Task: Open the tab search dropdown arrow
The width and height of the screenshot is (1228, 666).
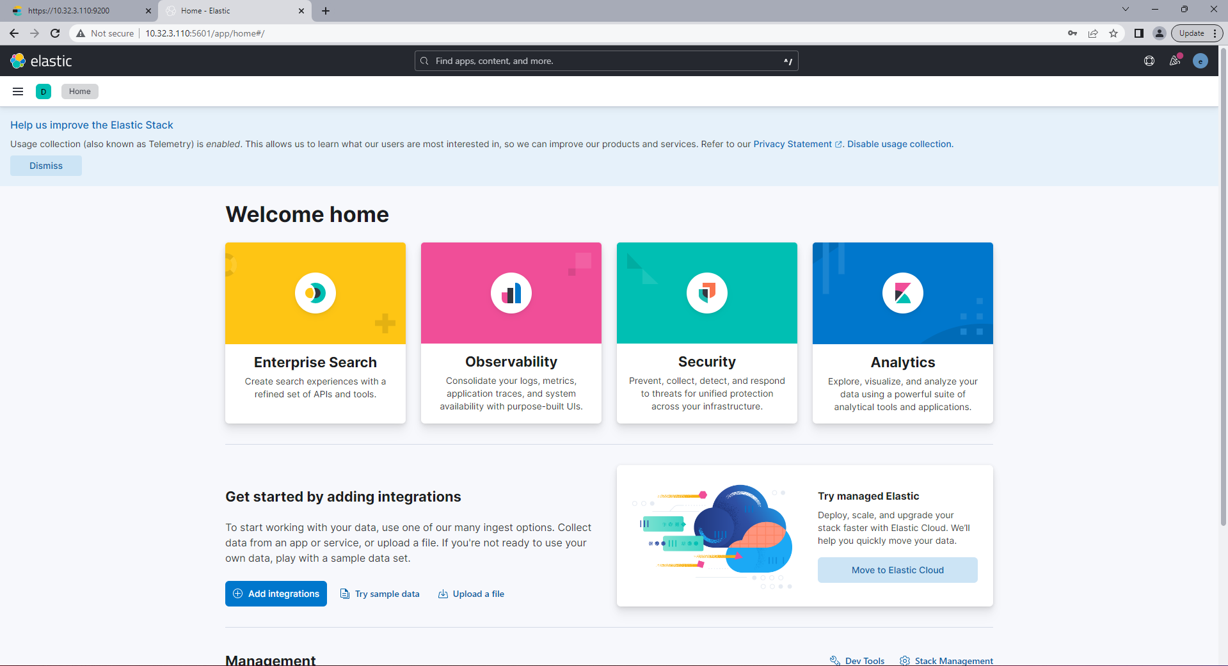Action: point(1126,9)
